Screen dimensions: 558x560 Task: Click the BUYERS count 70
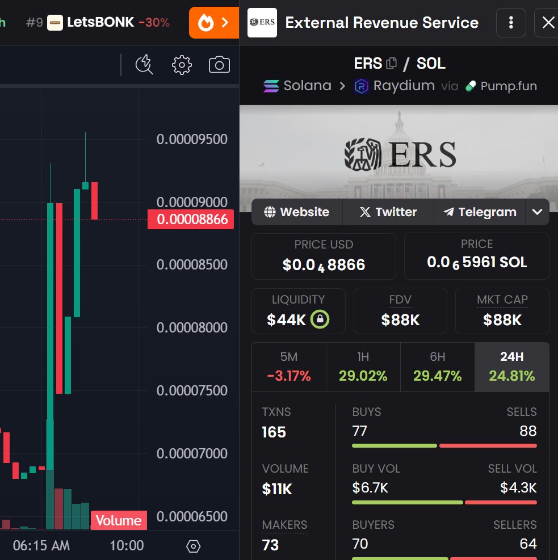pos(360,544)
